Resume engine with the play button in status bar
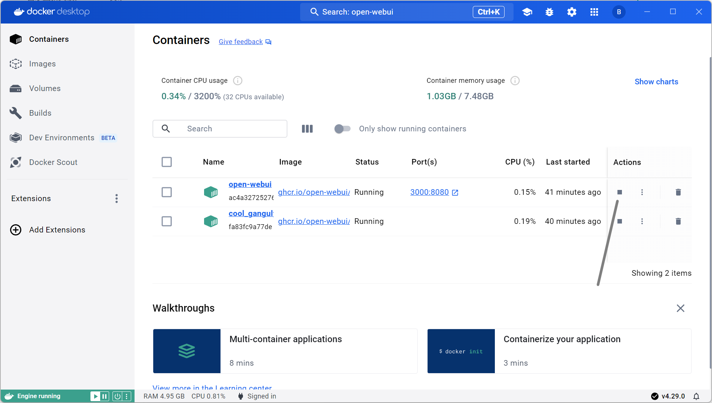 pyautogui.click(x=95, y=396)
